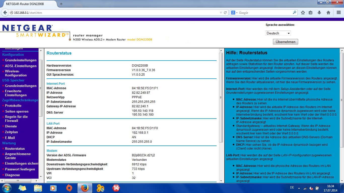Focus the Google search box
The image size is (344, 193).
pos(265,13)
